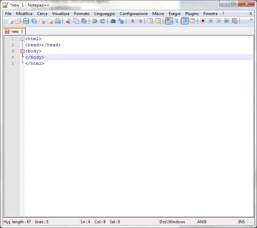Paste from clipboard via toolbar icon
Image resolution: width=257 pixels, height=228 pixels.
click(x=84, y=21)
